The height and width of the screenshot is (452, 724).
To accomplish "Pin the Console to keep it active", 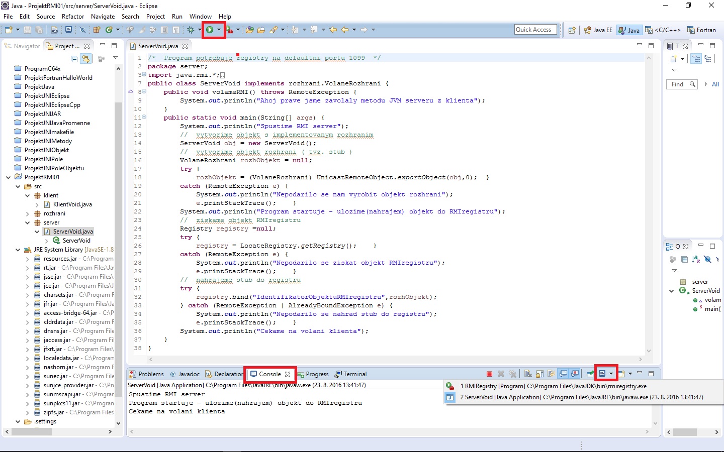I will [x=589, y=374].
